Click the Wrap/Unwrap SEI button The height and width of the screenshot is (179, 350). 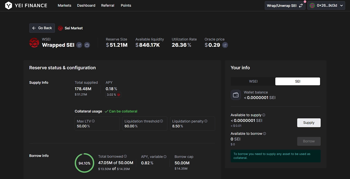(285, 6)
